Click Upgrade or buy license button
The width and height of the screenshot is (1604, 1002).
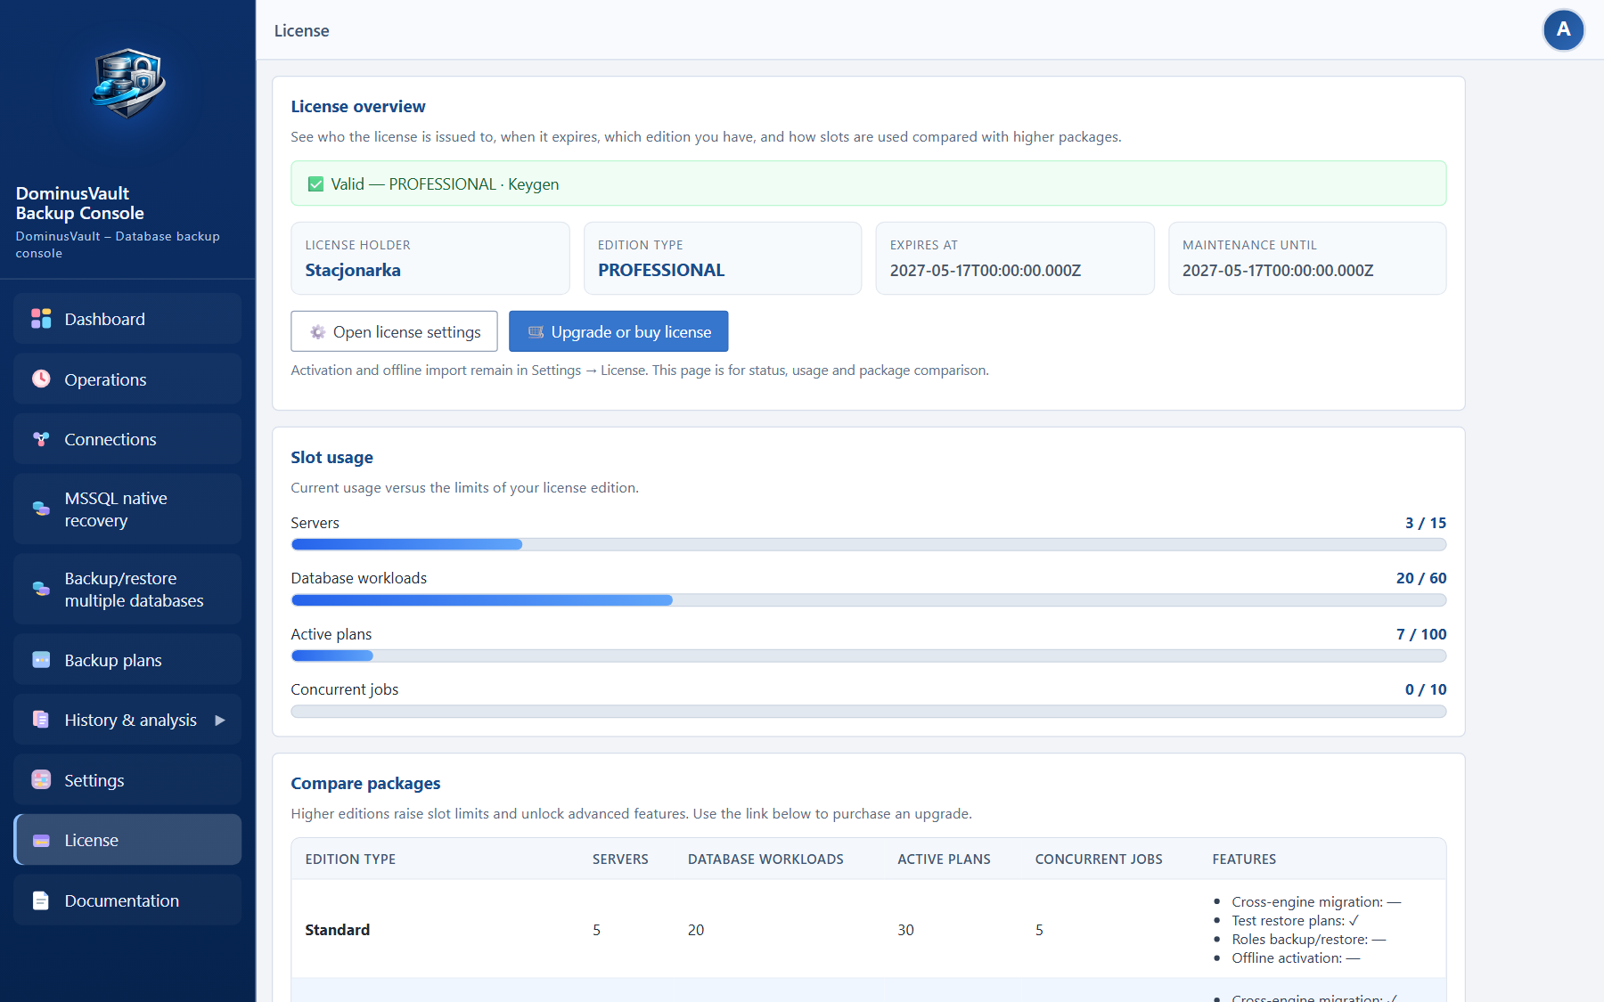618,331
